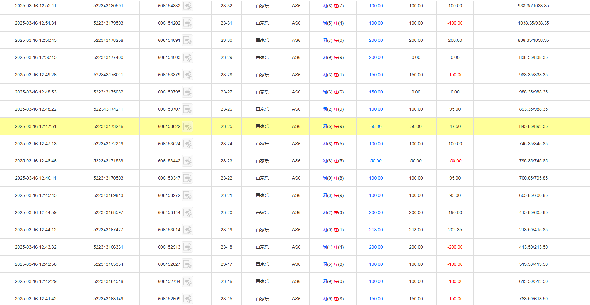Click the video icon beside game 606154003

188,57
